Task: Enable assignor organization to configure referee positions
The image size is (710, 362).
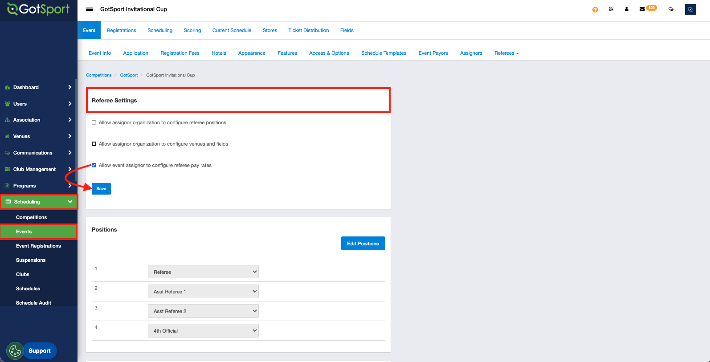Action: (x=94, y=122)
